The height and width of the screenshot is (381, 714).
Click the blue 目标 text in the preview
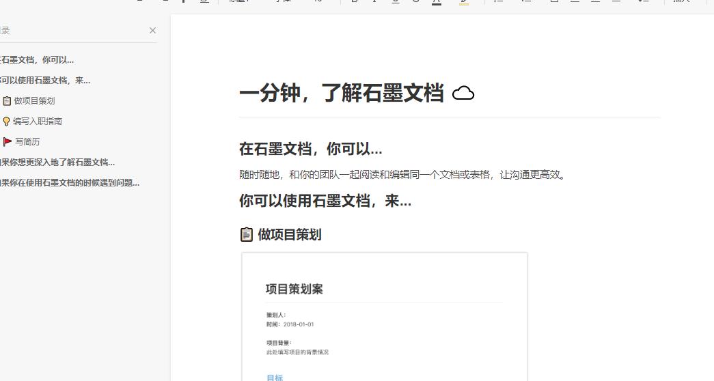click(275, 377)
